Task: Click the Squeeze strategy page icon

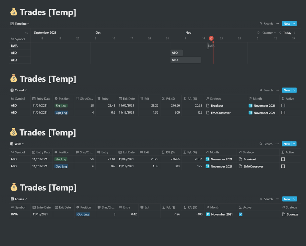Action: tap(284, 214)
